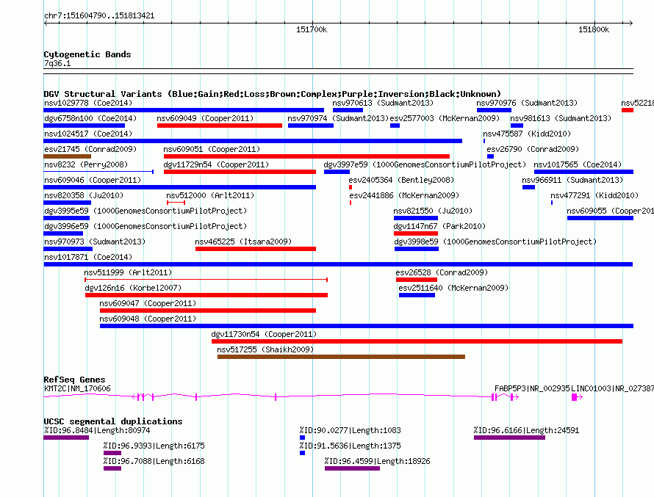Click esv2577003 (McKernan2009) label
The width and height of the screenshot is (654, 497).
(x=445, y=118)
